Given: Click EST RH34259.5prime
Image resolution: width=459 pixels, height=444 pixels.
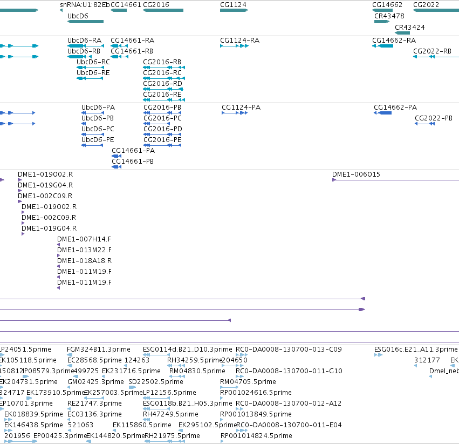Looking at the screenshot, I should (195, 360).
